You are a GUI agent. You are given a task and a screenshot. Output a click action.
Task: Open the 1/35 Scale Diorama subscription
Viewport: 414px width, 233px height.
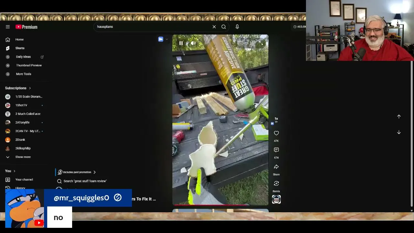point(29,97)
